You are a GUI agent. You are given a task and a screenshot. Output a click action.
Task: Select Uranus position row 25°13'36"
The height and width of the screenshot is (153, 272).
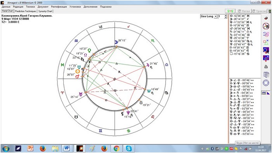point(239,38)
